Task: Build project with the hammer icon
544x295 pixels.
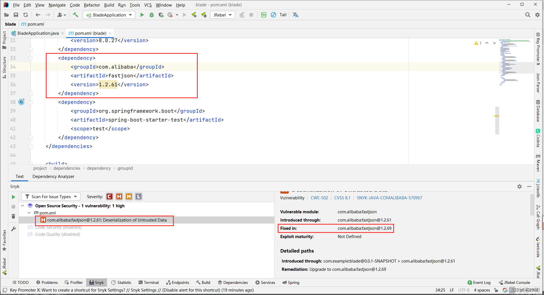Action: point(75,15)
